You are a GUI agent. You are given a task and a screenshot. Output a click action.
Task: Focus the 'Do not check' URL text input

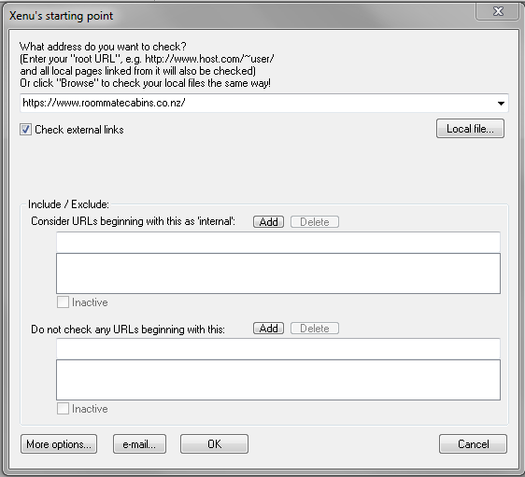(x=278, y=348)
